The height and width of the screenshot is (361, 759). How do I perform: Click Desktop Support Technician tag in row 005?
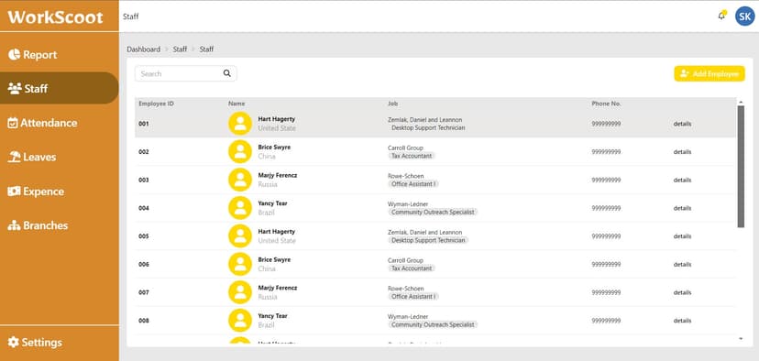428,240
